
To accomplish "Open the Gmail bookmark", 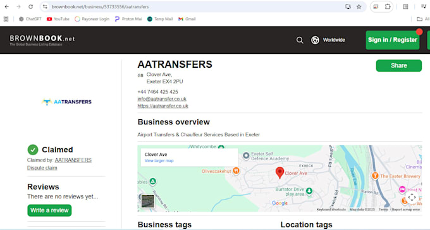I will click(x=187, y=19).
